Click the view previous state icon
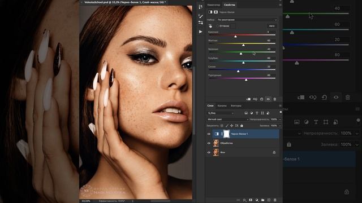Image resolution: width=362 pixels, height=203 pixels. click(x=255, y=99)
